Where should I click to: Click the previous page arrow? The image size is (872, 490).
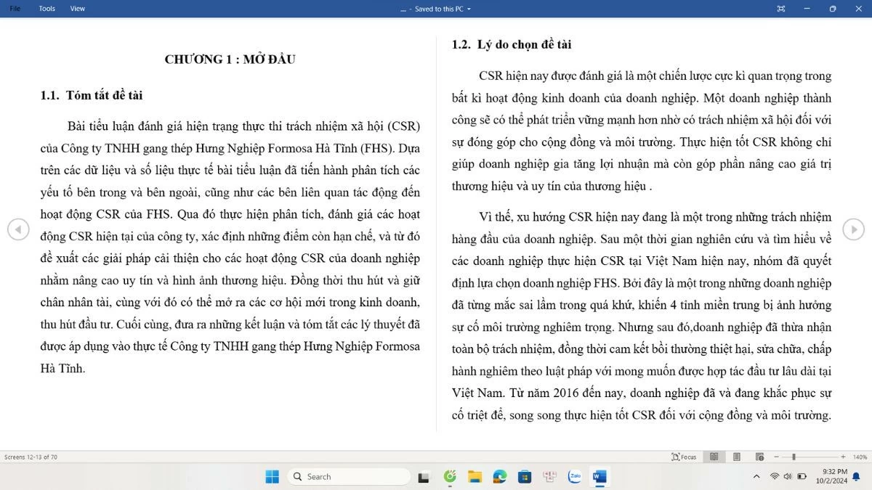click(19, 229)
